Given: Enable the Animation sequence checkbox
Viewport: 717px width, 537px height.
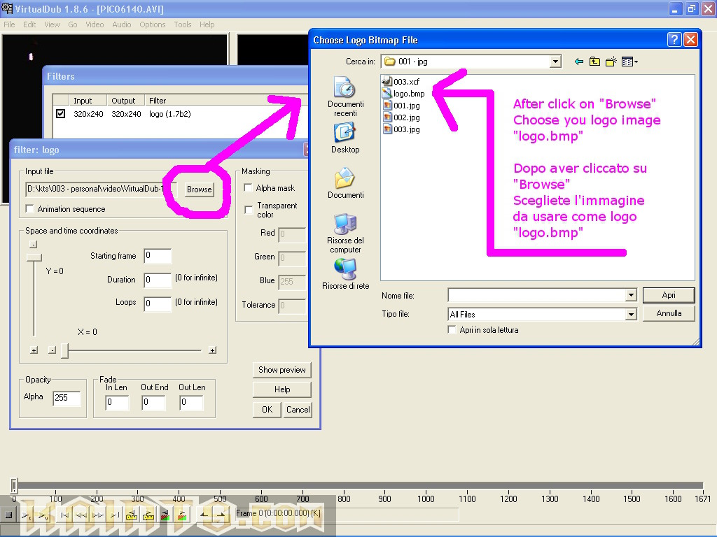Looking at the screenshot, I should point(30,208).
